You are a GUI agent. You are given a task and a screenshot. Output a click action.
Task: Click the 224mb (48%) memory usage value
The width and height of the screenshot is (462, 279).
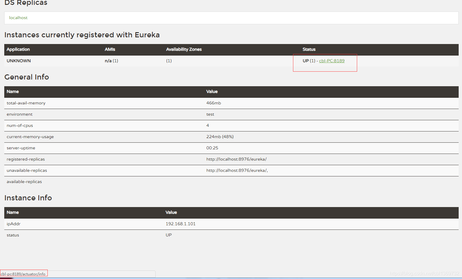click(x=220, y=137)
